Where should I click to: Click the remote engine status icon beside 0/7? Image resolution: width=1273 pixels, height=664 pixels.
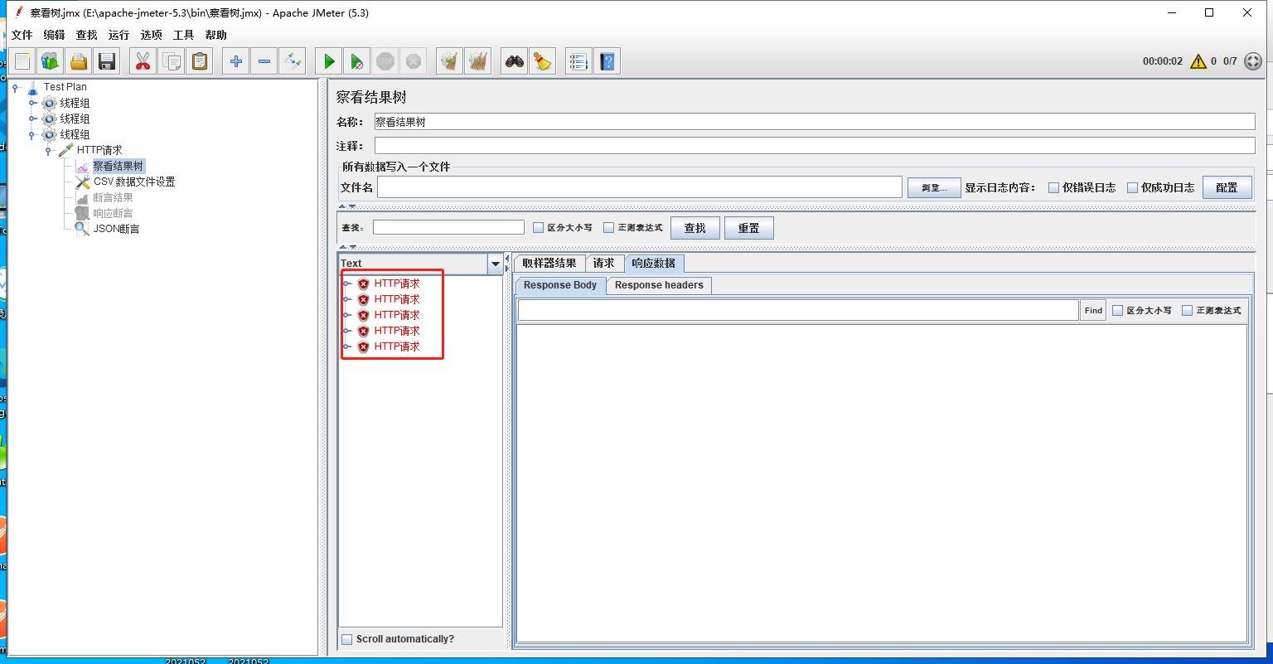point(1253,61)
